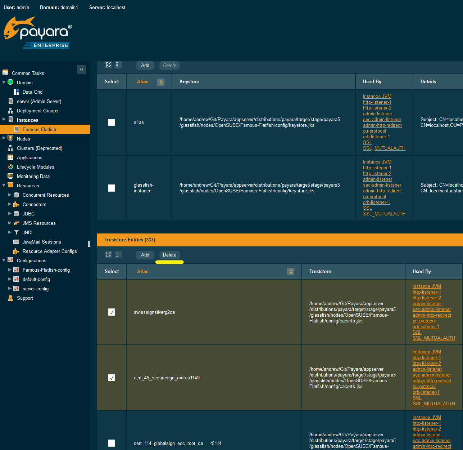The height and width of the screenshot is (450, 463).
Task: Click Delete button for truststore entries
Action: click(169, 255)
